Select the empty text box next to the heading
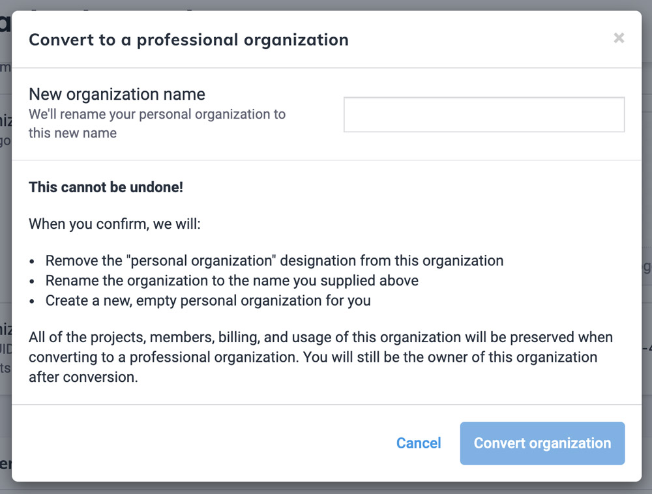 (x=484, y=114)
